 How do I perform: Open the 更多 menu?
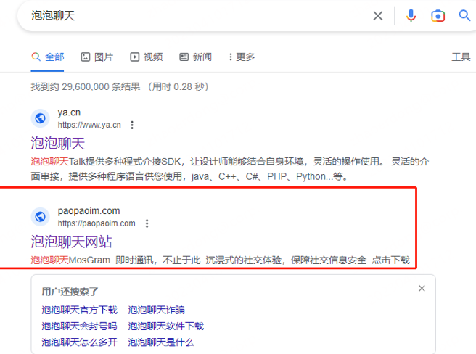pos(242,57)
